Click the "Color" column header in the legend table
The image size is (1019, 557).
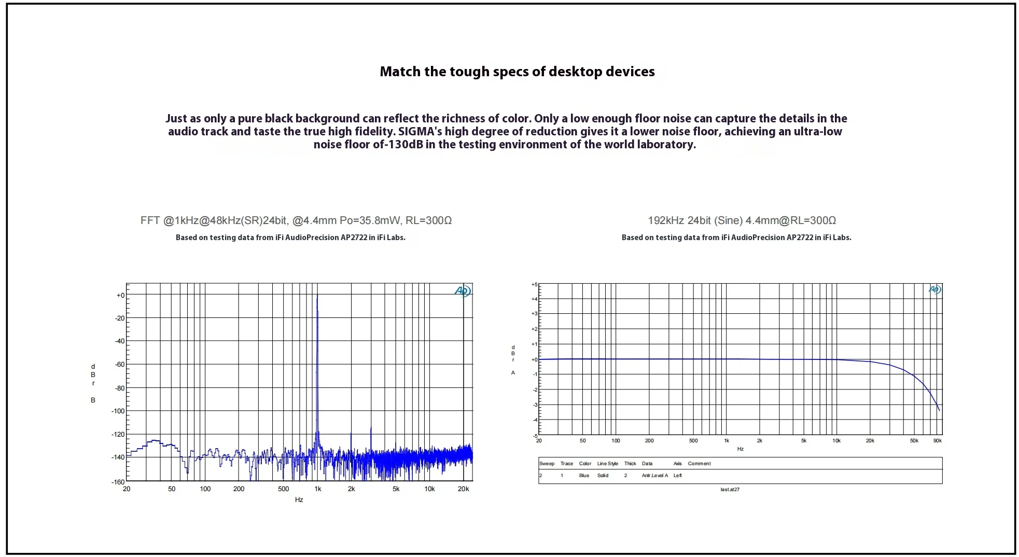(585, 464)
